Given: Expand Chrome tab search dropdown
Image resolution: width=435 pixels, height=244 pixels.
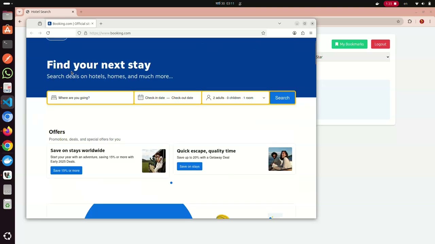Looking at the screenshot, I should click(x=19, y=12).
